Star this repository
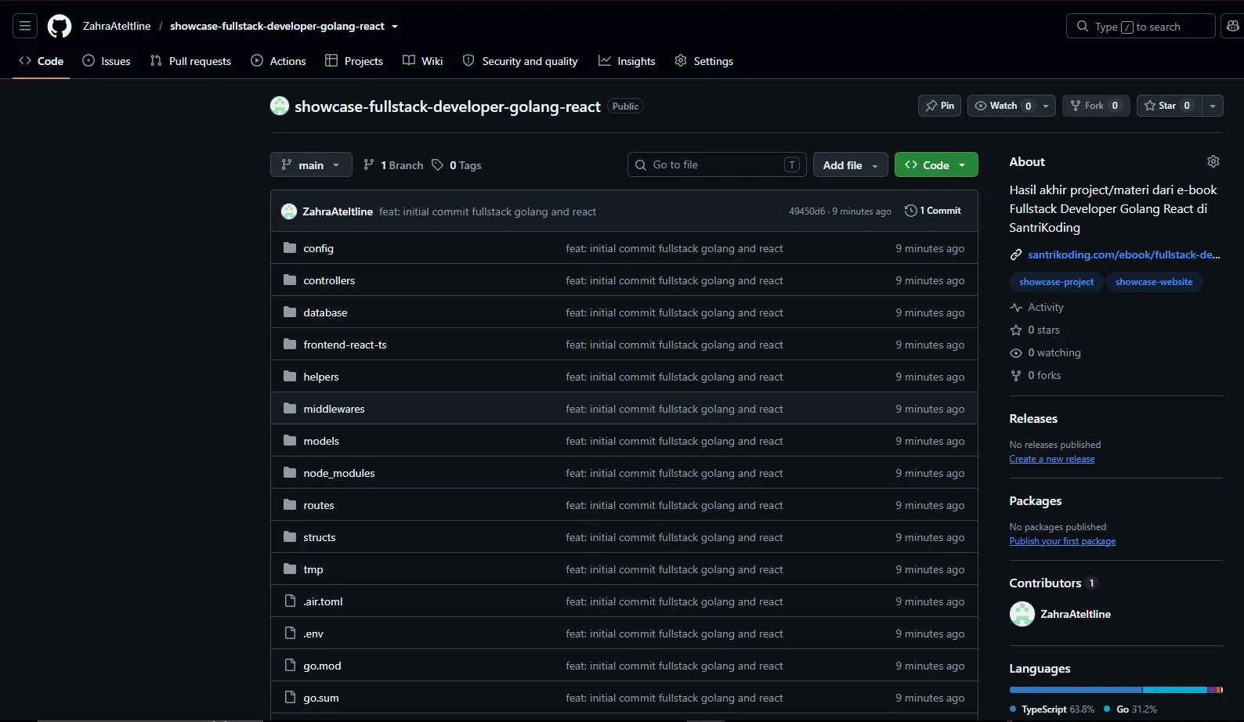The width and height of the screenshot is (1244, 722). pos(1167,106)
